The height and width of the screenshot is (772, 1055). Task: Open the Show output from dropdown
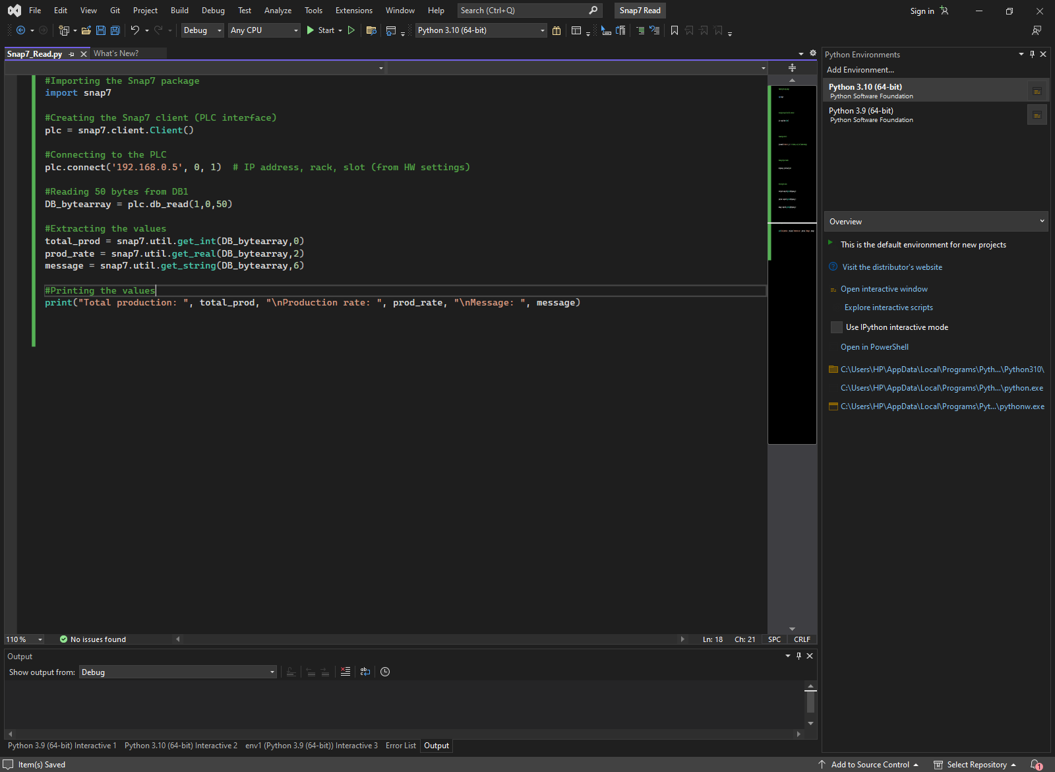(178, 672)
